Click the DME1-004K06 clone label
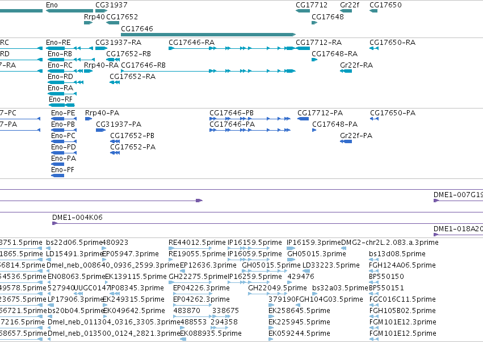 tap(77, 218)
